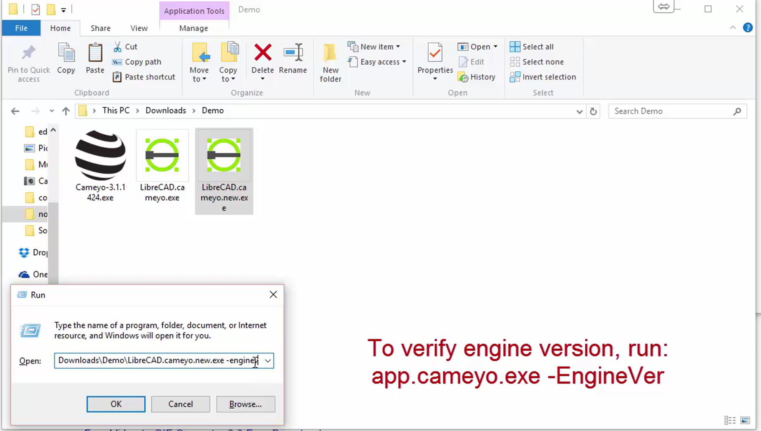Open recent locations dropdown arrow
The height and width of the screenshot is (431, 761).
pos(51,111)
